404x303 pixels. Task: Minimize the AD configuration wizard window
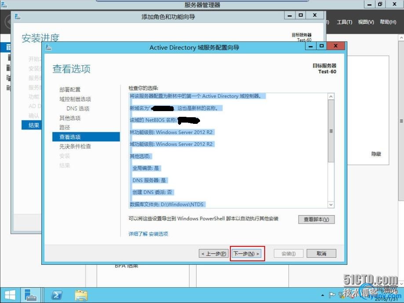(311, 47)
